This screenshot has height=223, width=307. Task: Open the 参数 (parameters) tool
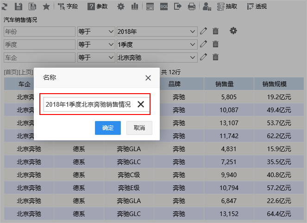[x=98, y=6]
